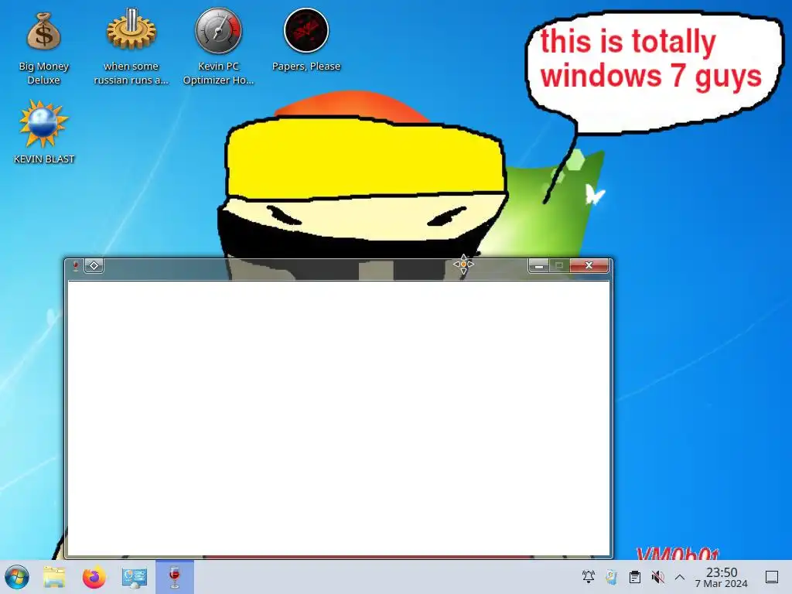
Task: Launch Firefox from the taskbar
Action: click(x=94, y=577)
